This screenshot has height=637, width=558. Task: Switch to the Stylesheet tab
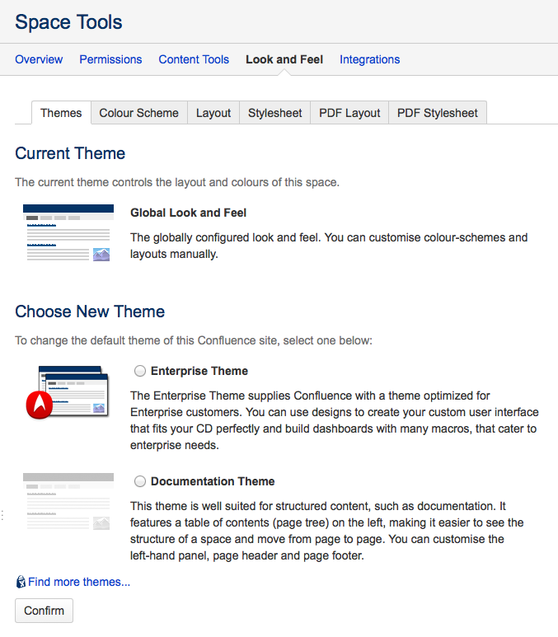(x=275, y=113)
